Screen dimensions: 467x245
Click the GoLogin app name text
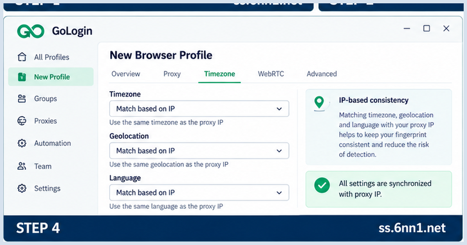click(72, 31)
